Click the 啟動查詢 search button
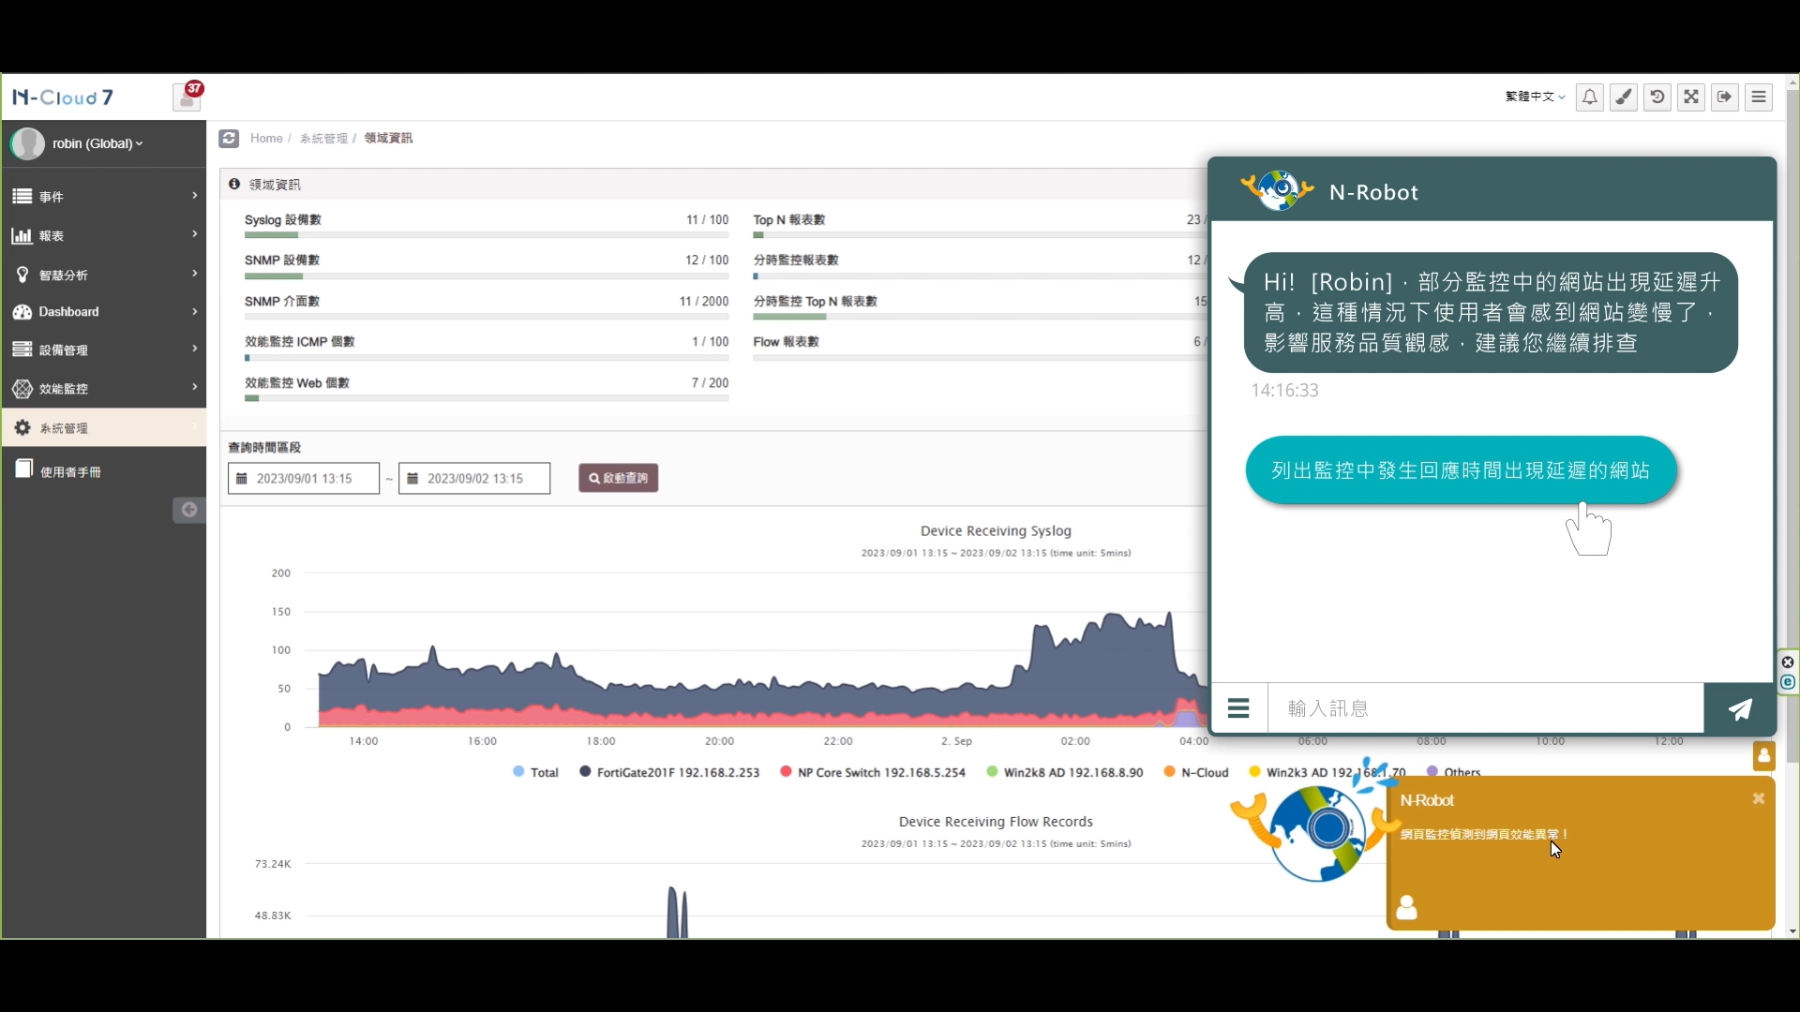 (x=618, y=479)
